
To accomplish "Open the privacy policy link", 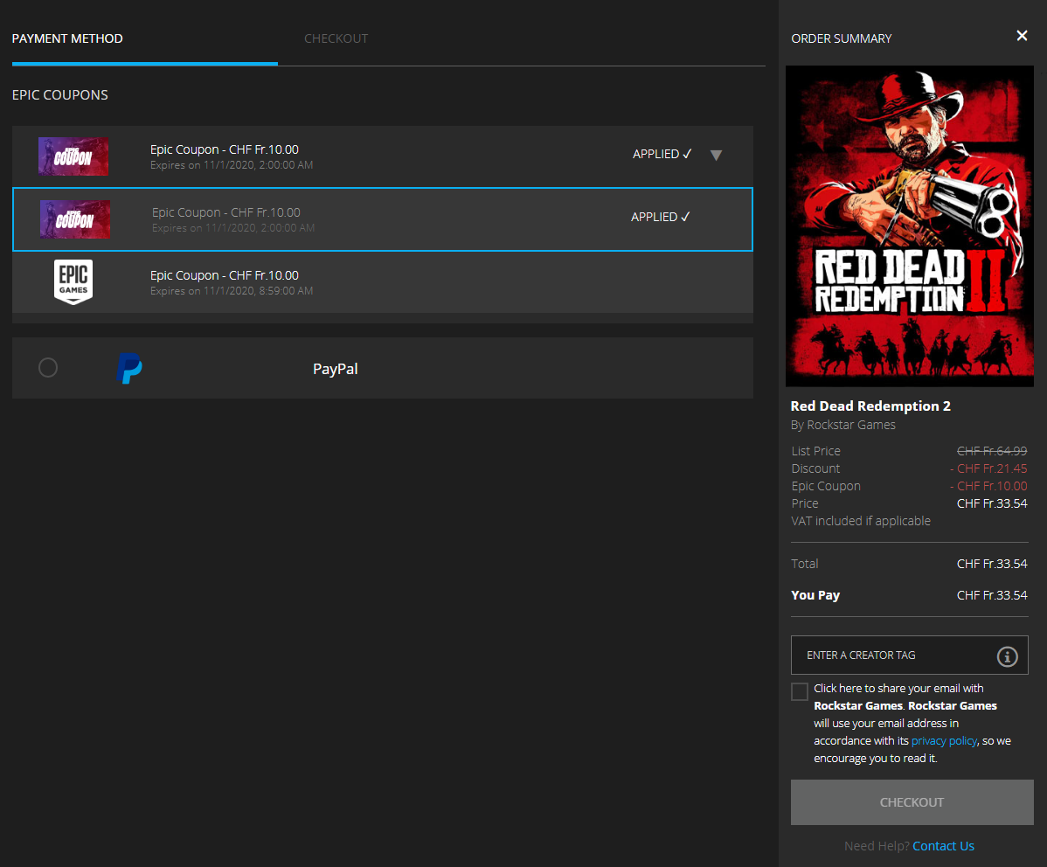I will (x=944, y=741).
